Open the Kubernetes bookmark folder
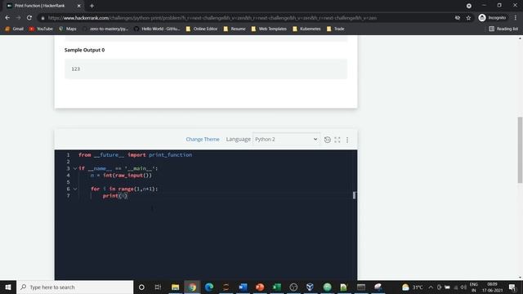Viewport: 523px width, 294px height. tap(306, 29)
